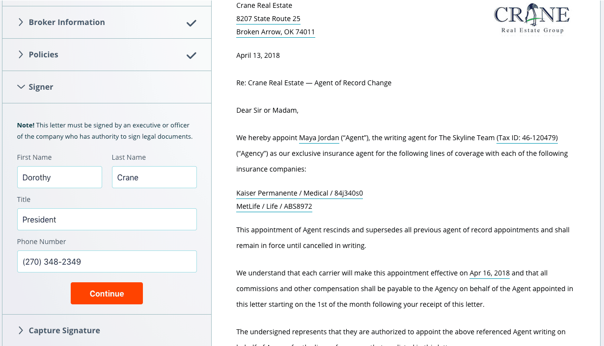Expand the Capture Signature section

(64, 330)
